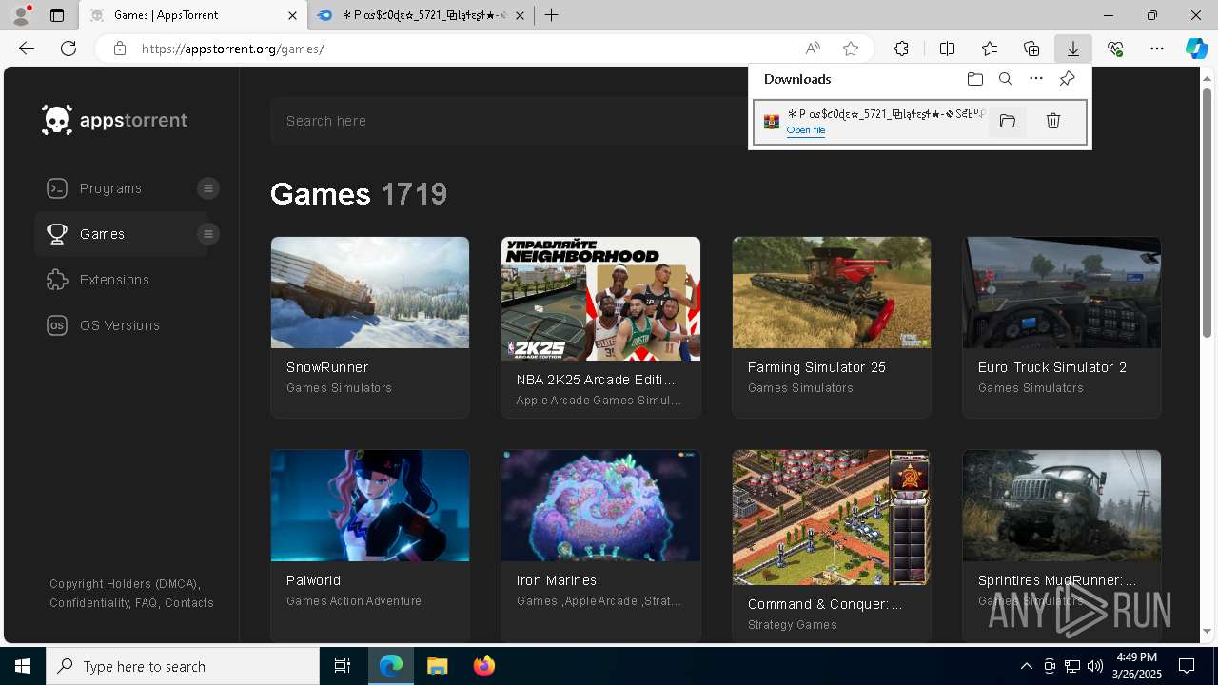The height and width of the screenshot is (685, 1218).
Task: Click the SnowRunner title link
Action: click(327, 367)
